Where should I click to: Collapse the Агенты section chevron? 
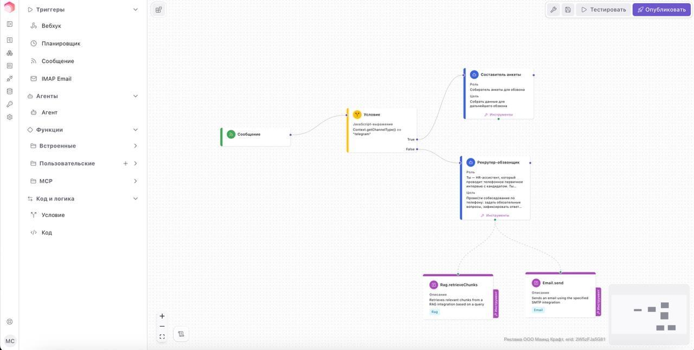[x=136, y=96]
